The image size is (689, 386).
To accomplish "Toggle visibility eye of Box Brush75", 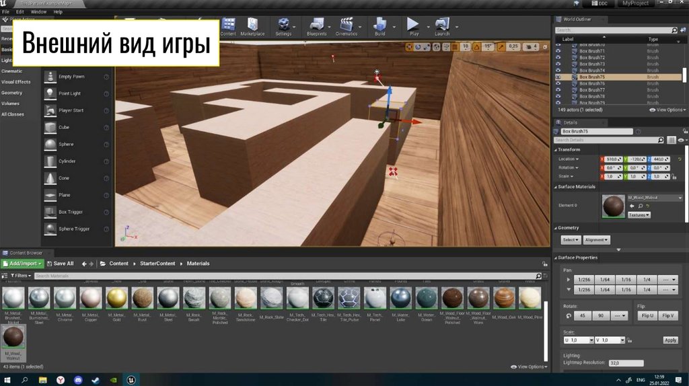I will [558, 77].
